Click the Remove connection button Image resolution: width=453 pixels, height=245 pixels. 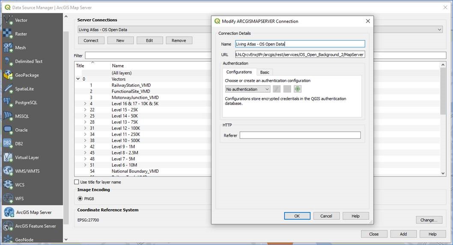[179, 40]
